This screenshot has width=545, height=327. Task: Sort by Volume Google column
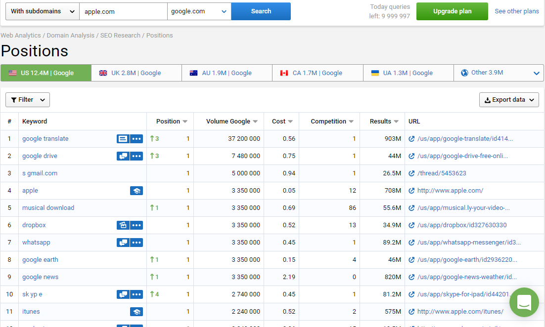(232, 122)
